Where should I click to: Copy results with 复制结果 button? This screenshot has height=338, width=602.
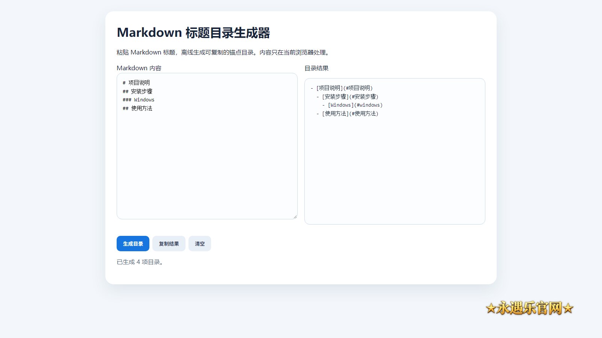pyautogui.click(x=169, y=244)
